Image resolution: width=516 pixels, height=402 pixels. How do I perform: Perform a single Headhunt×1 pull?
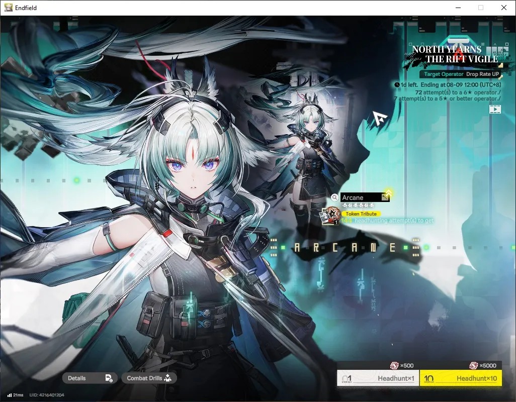378,378
